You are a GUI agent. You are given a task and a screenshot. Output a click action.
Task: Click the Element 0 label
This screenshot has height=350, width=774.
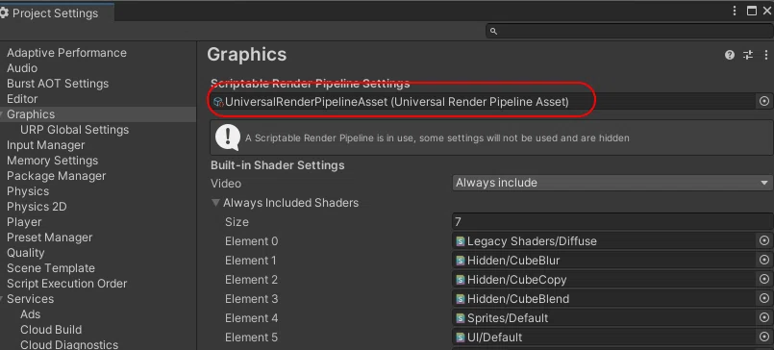click(x=251, y=241)
